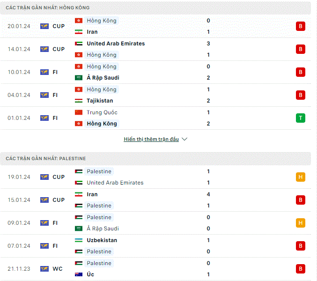Image resolution: width=317 pixels, height=281 pixels.
Task: Open the 21.11.23 WC match date
Action: point(19,269)
